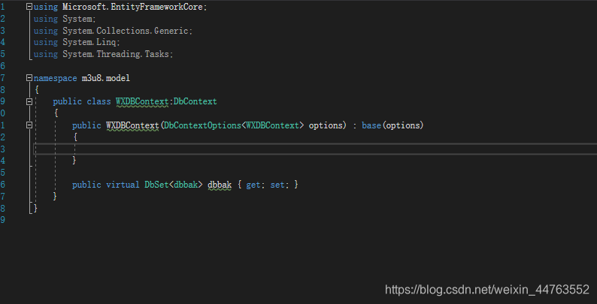Collapse the WXDBContext class block

[x=29, y=101]
